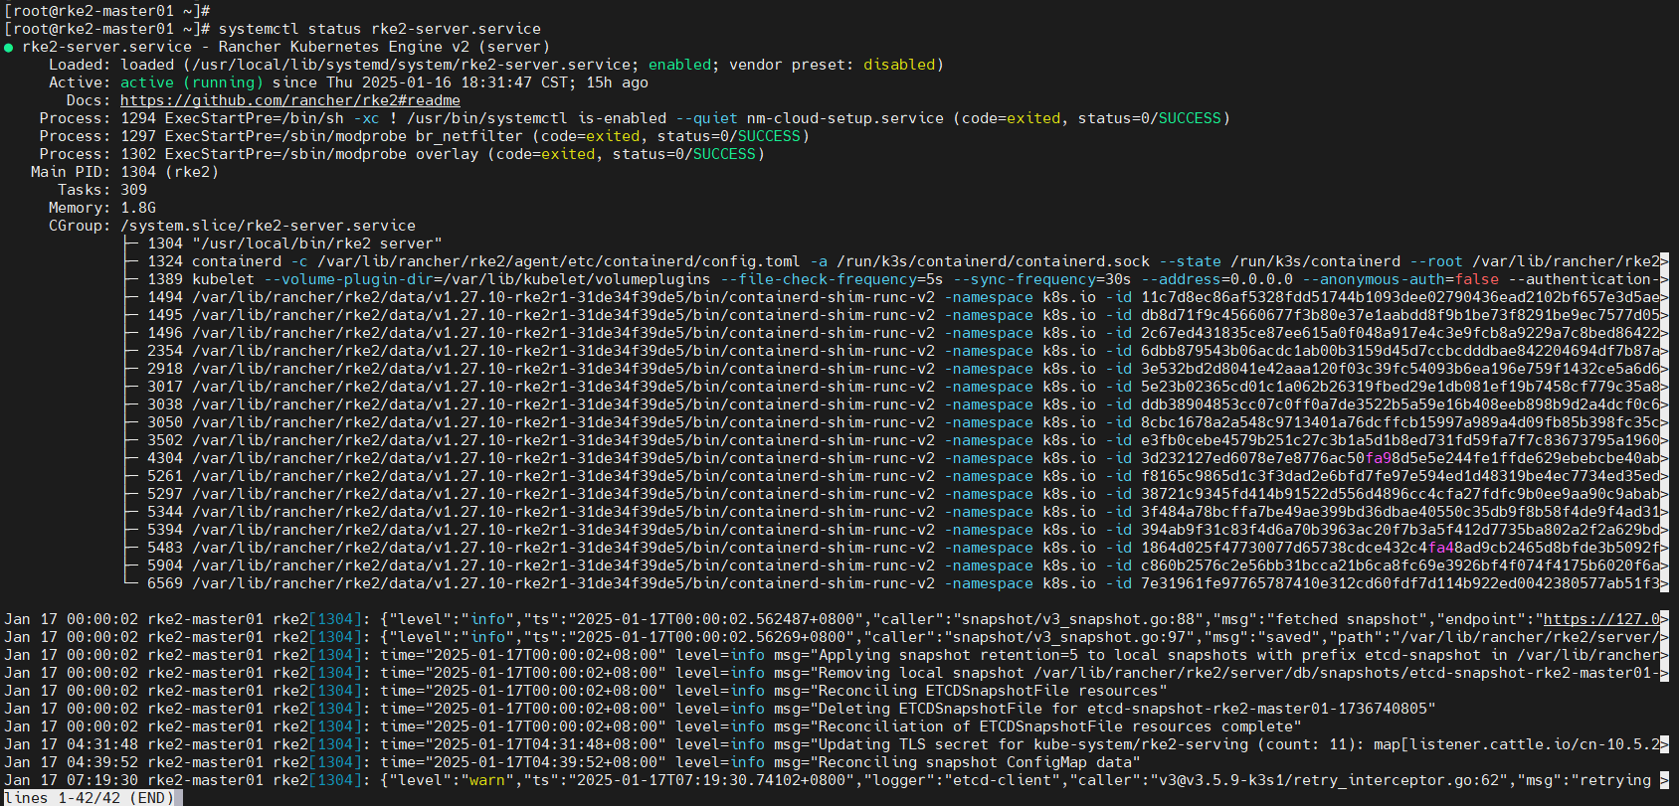Click the snapshot 'saved' log entry
The image size is (1679, 806).
click(836, 637)
